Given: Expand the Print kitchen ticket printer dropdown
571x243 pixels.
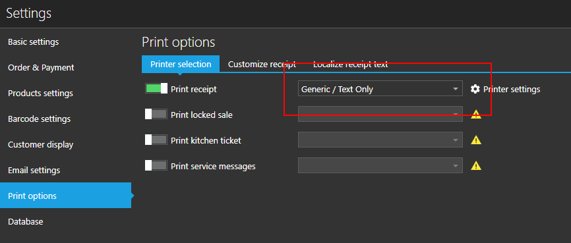Looking at the screenshot, I should click(x=380, y=140).
